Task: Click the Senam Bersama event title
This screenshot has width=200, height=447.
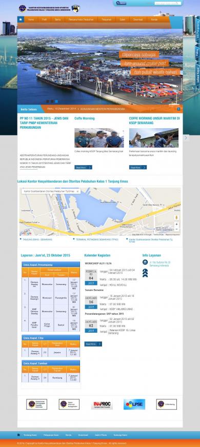Action: pos(94,290)
